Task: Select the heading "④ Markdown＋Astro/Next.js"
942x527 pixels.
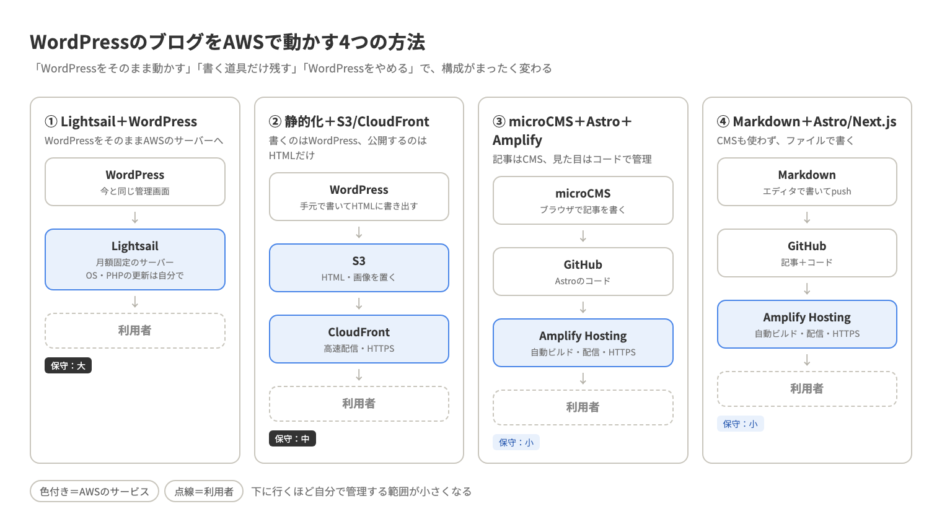Action: (x=807, y=121)
